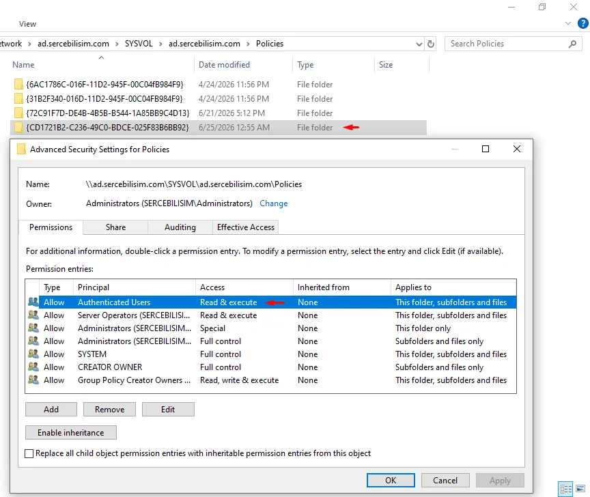Expand the chevron after SYSVOL in address bar
Viewport: 590px width, 497px height.
point(160,44)
